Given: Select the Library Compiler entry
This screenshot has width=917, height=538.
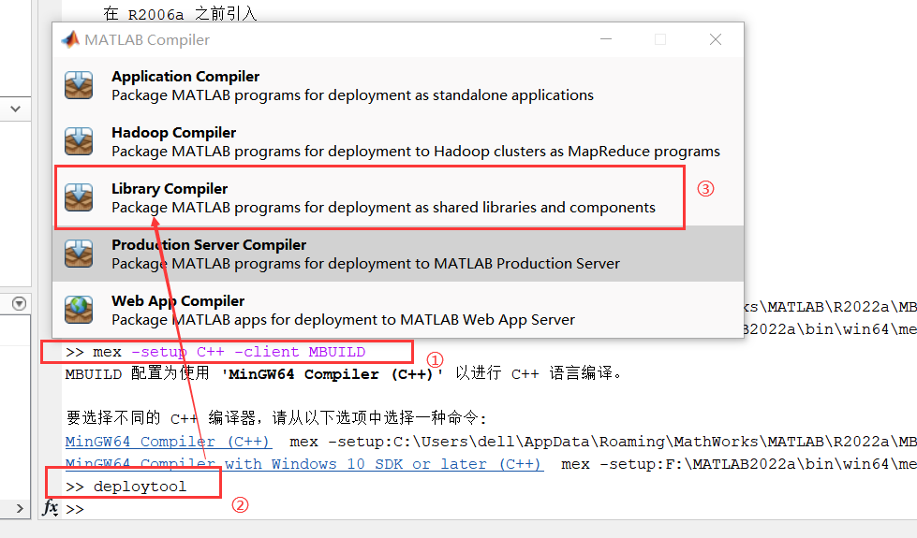Looking at the screenshot, I should coord(398,197).
